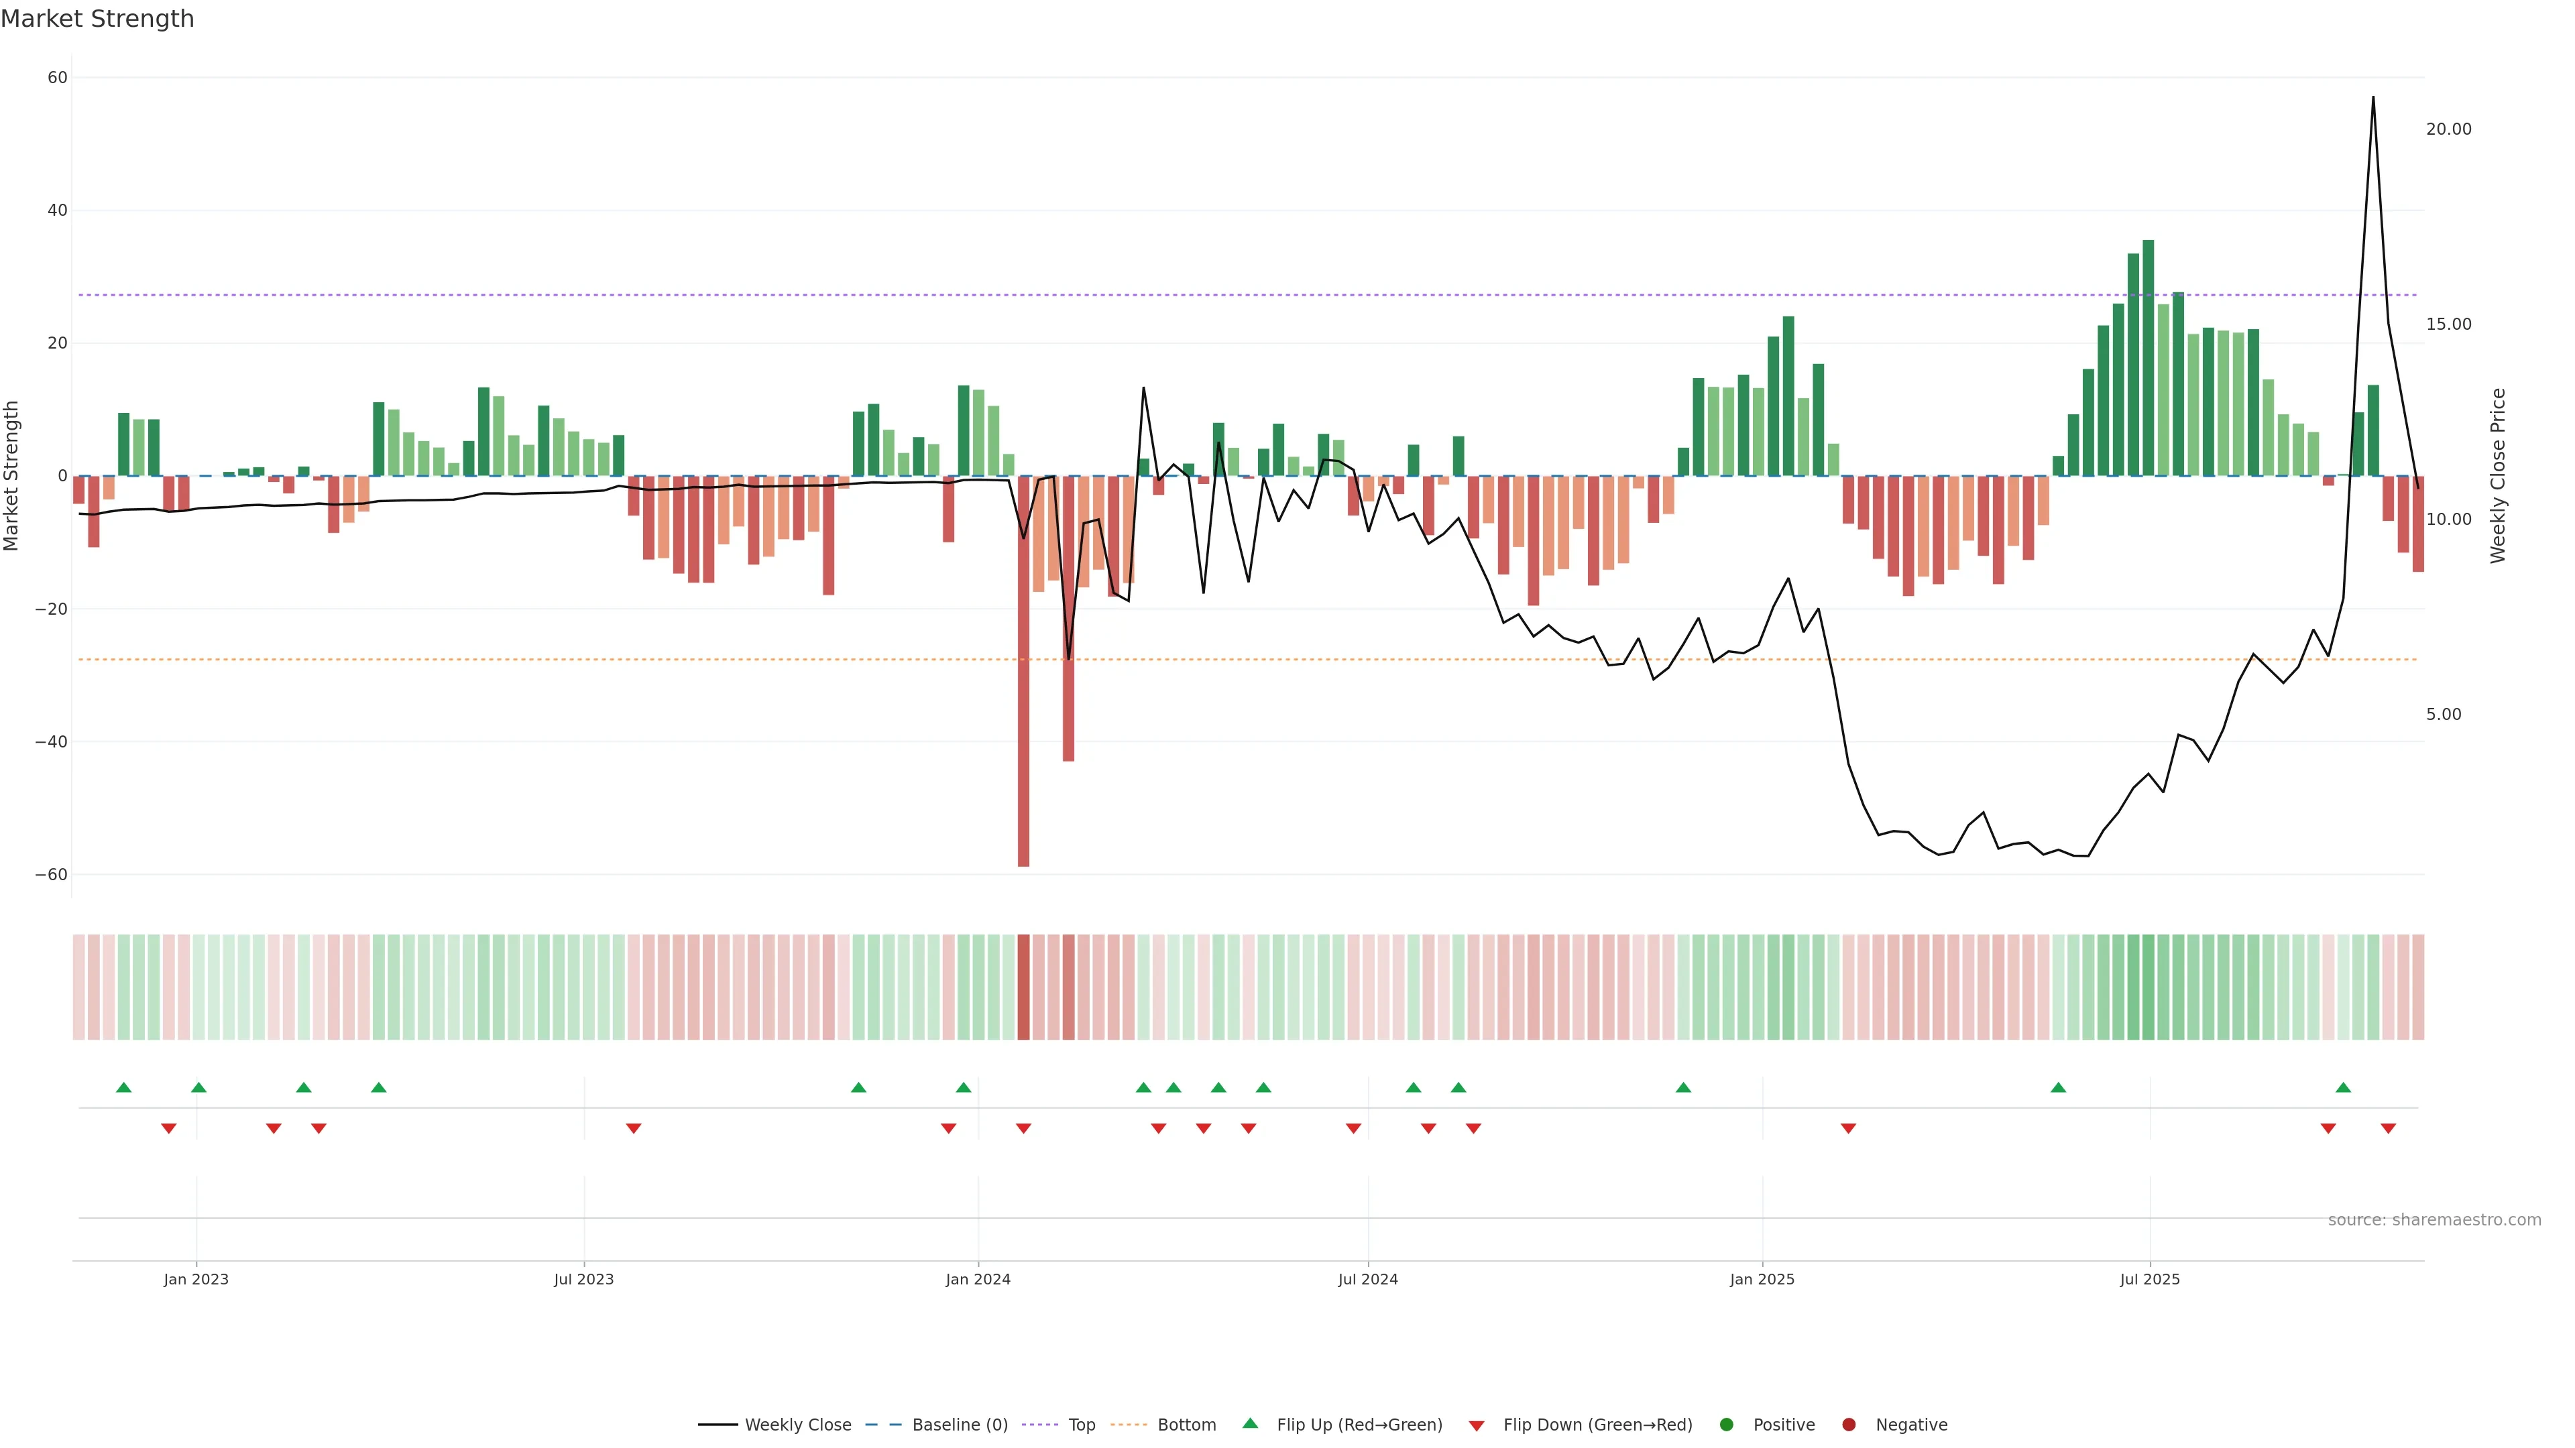2575x1448 pixels.
Task: Click Flip Down red triangle legend icon
Action: [1477, 1426]
